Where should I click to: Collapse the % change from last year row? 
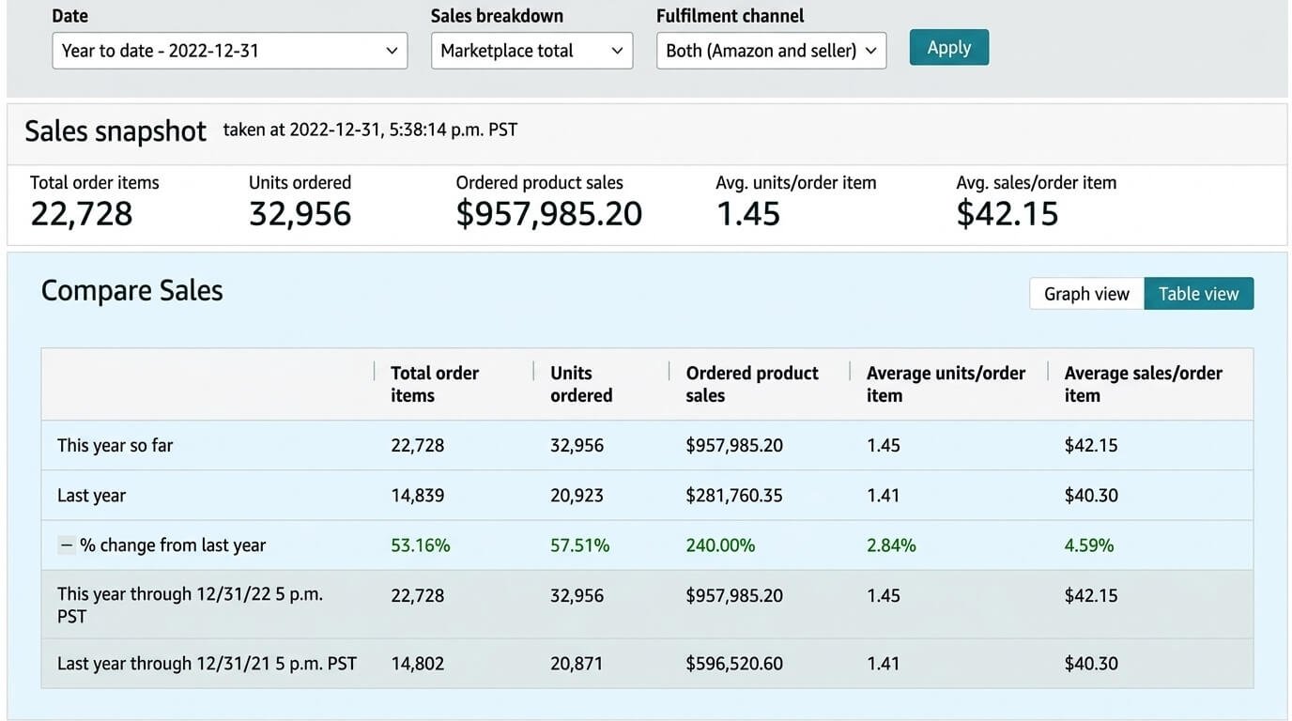tap(67, 545)
